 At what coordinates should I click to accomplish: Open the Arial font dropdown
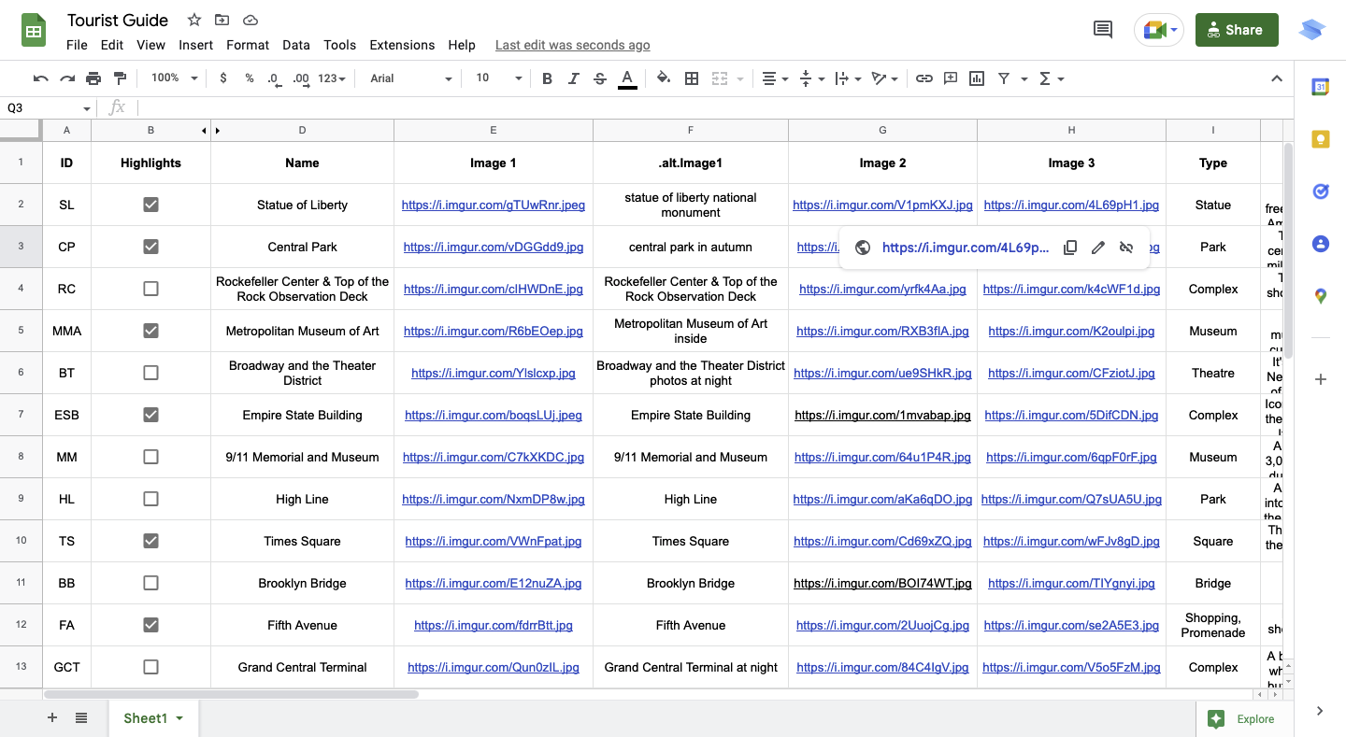pyautogui.click(x=410, y=78)
